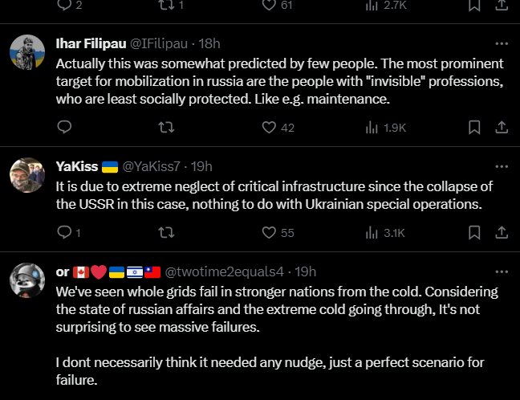520x400 pixels.
Task: Like Ihar Filipau's tweet
Action: 270,127
